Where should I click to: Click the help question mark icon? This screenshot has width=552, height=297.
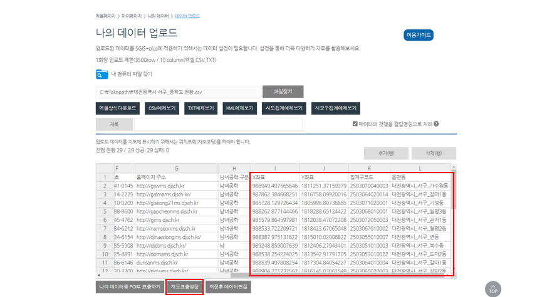click(436, 124)
